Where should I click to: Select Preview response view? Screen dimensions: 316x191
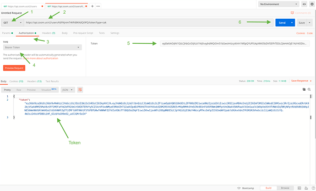point(31,90)
